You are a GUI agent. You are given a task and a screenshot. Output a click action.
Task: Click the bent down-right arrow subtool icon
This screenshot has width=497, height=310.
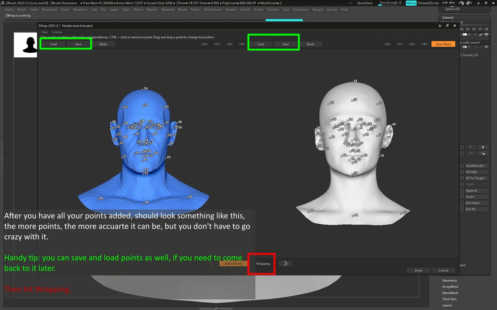coord(483,153)
